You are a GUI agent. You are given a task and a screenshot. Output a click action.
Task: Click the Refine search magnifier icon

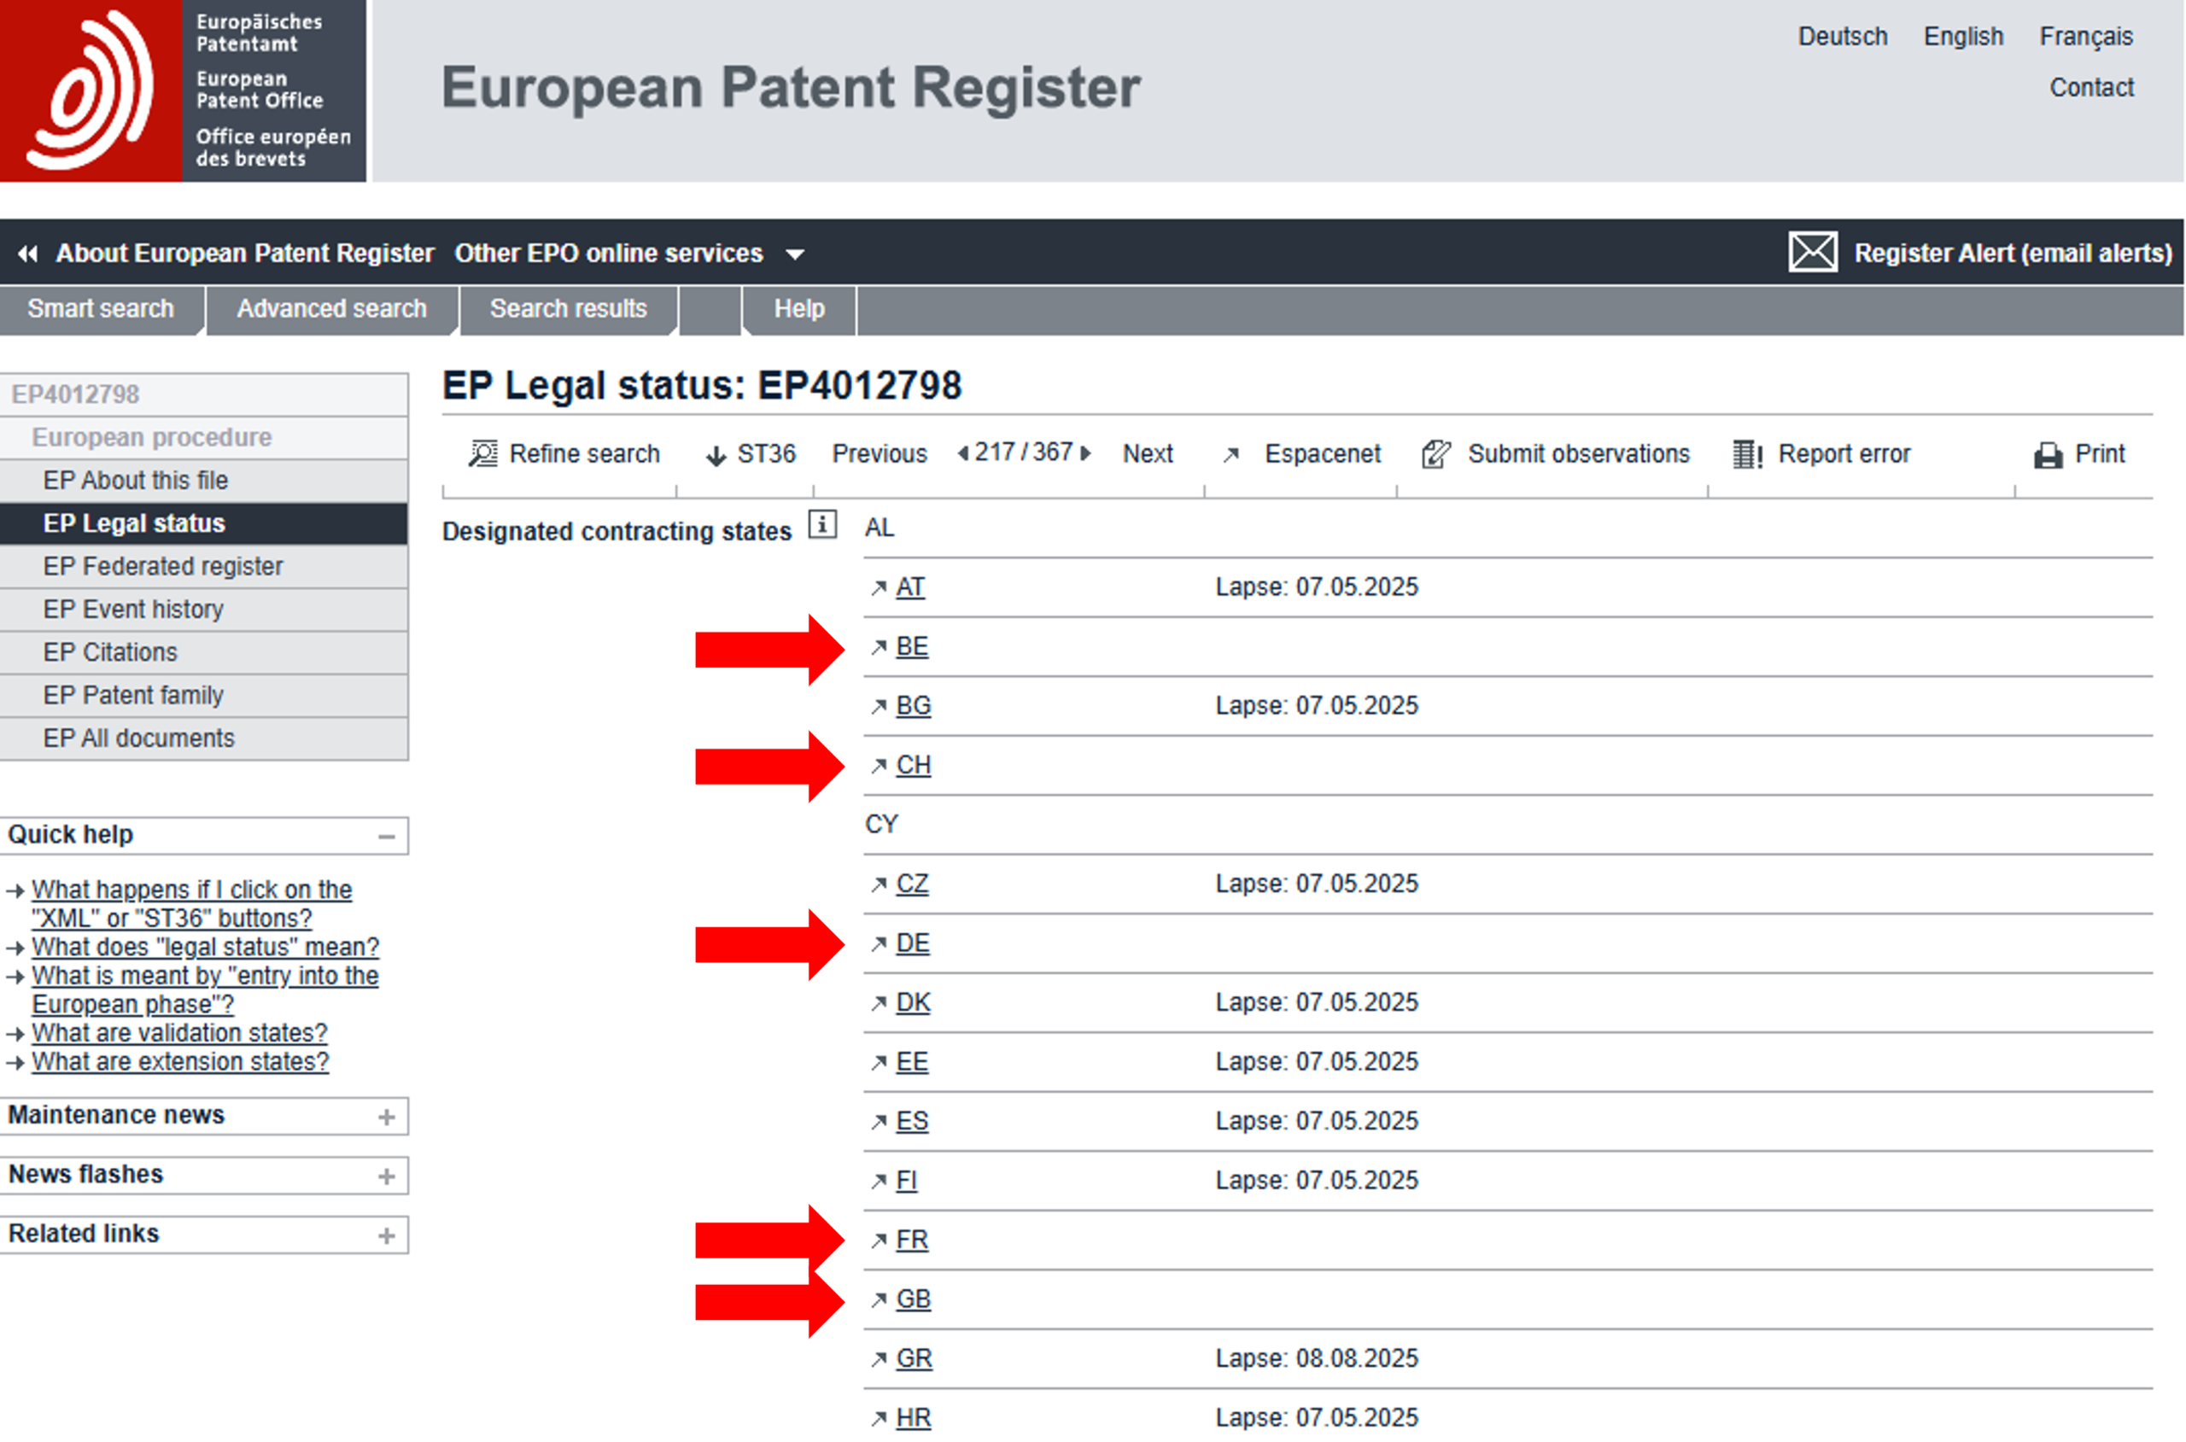click(482, 454)
